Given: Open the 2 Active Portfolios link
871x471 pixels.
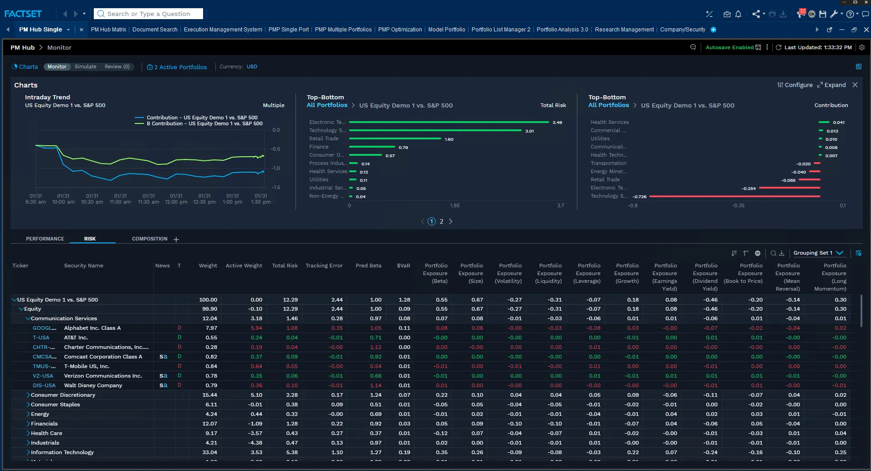Looking at the screenshot, I should [x=177, y=67].
